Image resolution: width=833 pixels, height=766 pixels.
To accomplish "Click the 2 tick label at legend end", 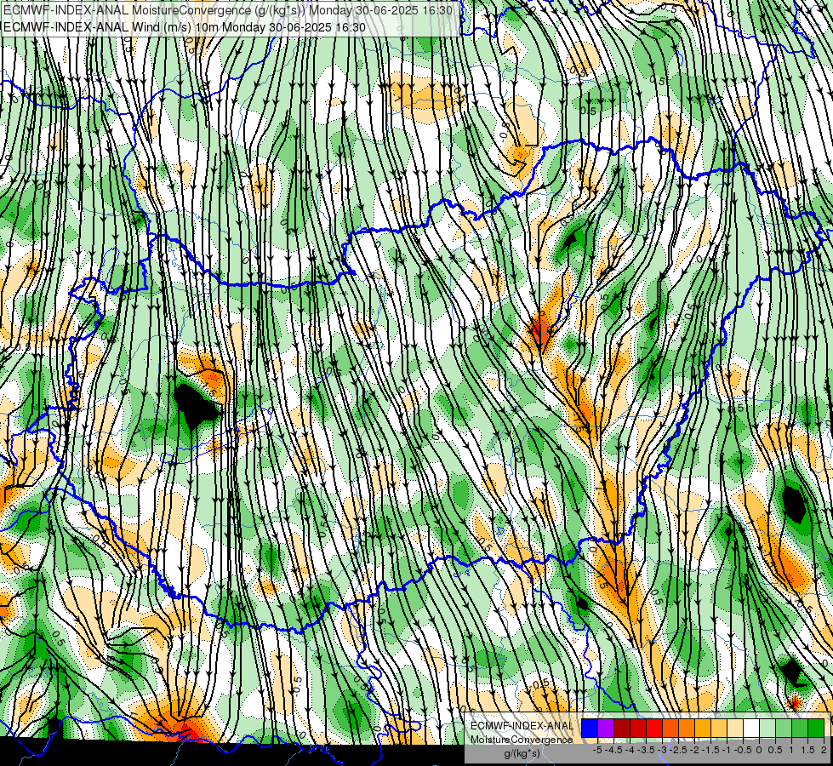I will [824, 750].
